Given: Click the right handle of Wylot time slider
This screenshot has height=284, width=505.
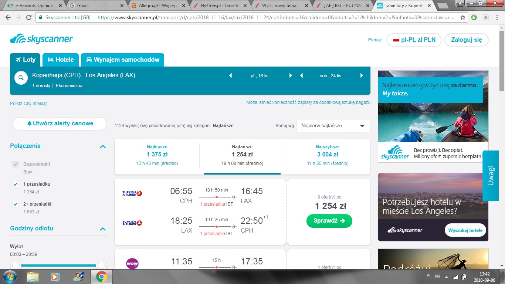Looking at the screenshot, I should (x=101, y=265).
